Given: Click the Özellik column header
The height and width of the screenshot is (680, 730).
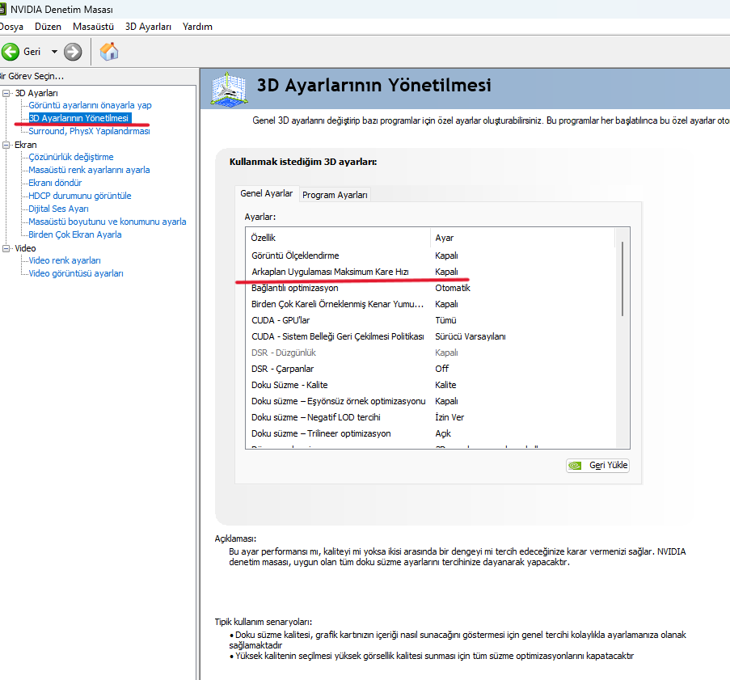Looking at the screenshot, I should [x=339, y=238].
